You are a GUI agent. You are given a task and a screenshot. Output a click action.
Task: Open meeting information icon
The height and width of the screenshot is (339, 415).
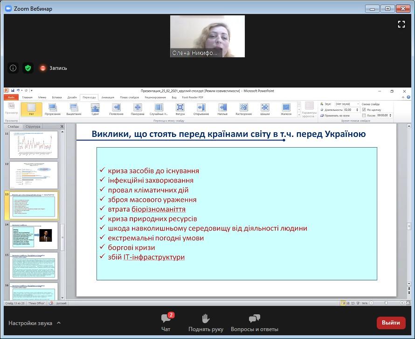point(13,68)
